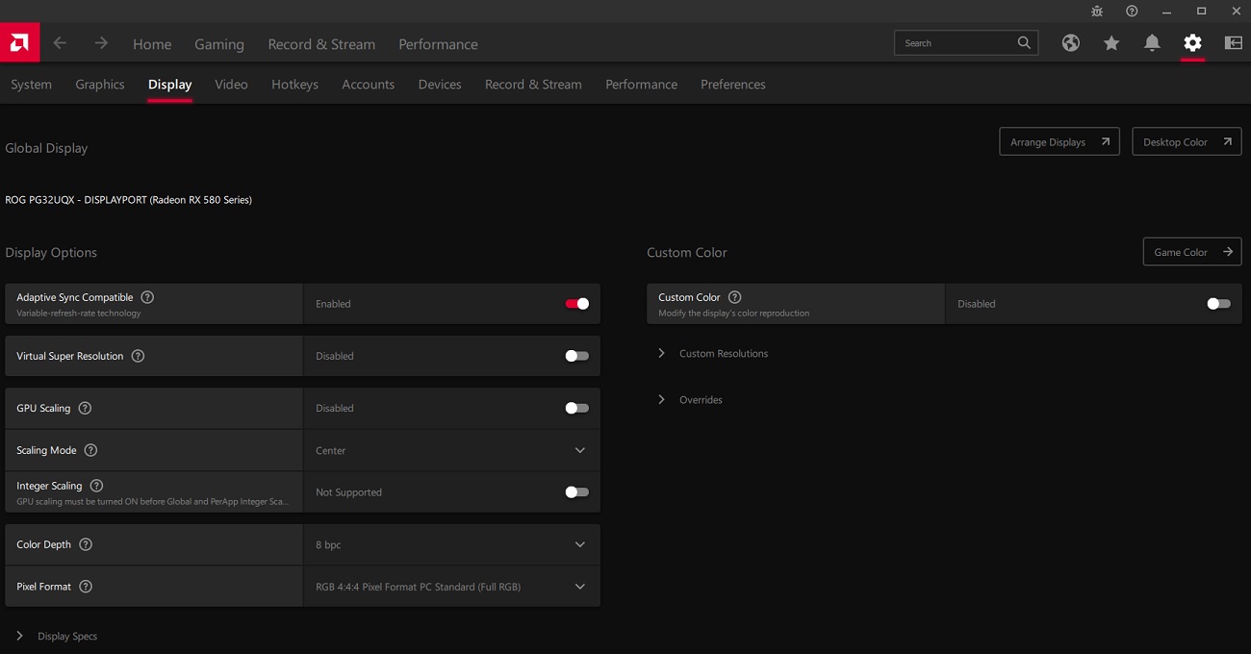1251x654 pixels.
Task: Click the Game Color button
Action: [1192, 252]
